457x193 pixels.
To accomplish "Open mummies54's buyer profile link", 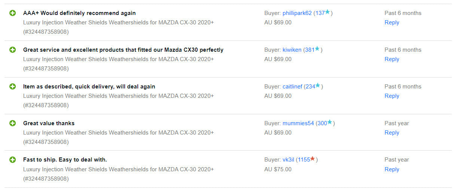I will tap(298, 123).
